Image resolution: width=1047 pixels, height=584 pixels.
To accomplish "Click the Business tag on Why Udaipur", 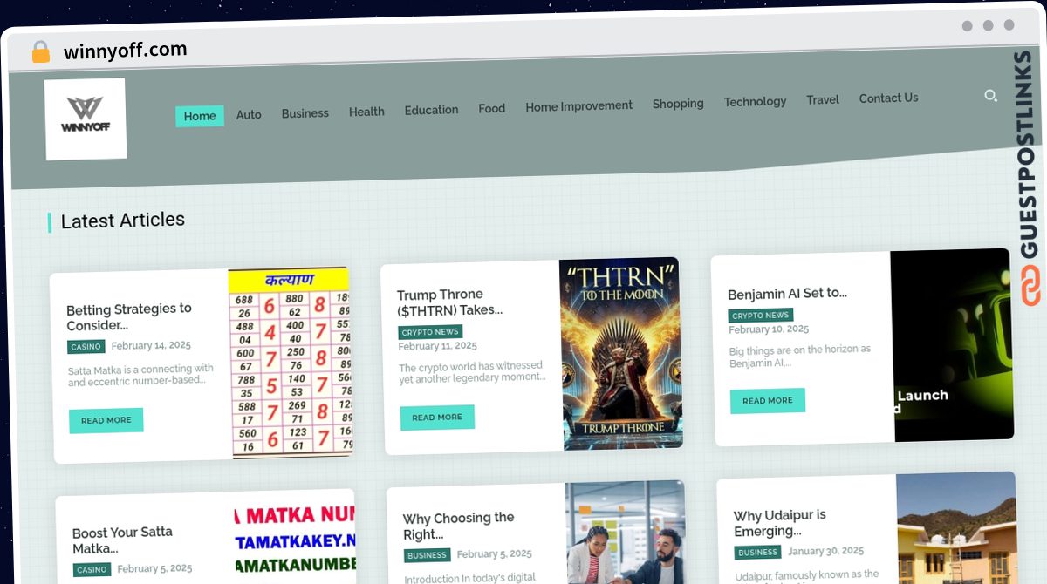I will click(x=758, y=553).
